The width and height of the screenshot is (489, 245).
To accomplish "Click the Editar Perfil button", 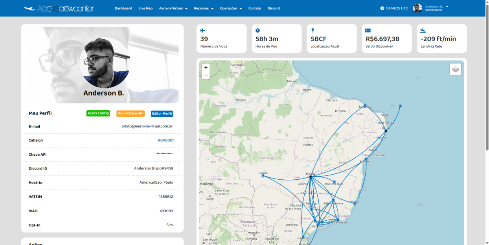I will click(162, 114).
